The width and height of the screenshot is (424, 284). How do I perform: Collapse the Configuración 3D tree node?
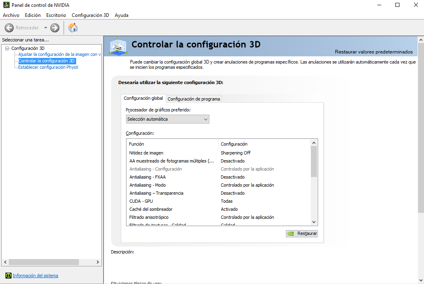[7, 48]
